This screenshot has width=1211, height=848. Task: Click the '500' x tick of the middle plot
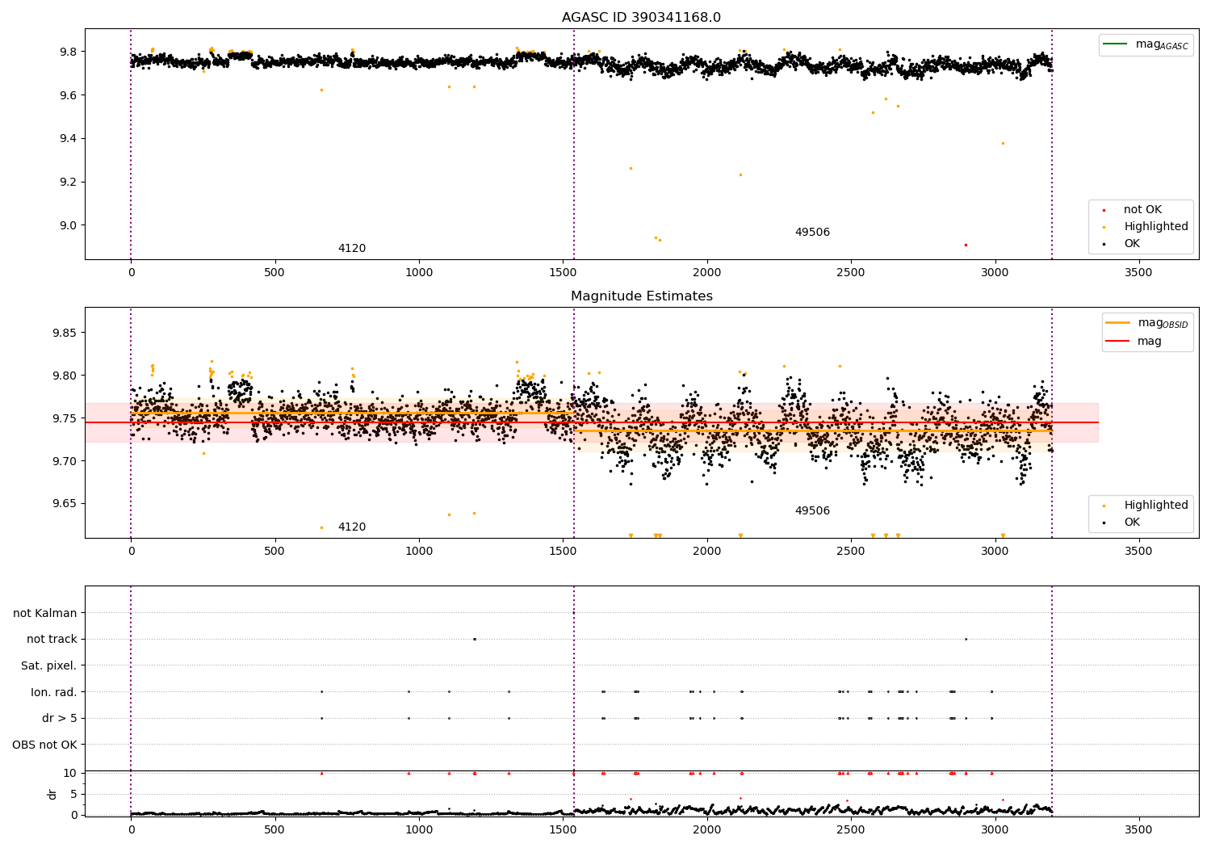275,552
